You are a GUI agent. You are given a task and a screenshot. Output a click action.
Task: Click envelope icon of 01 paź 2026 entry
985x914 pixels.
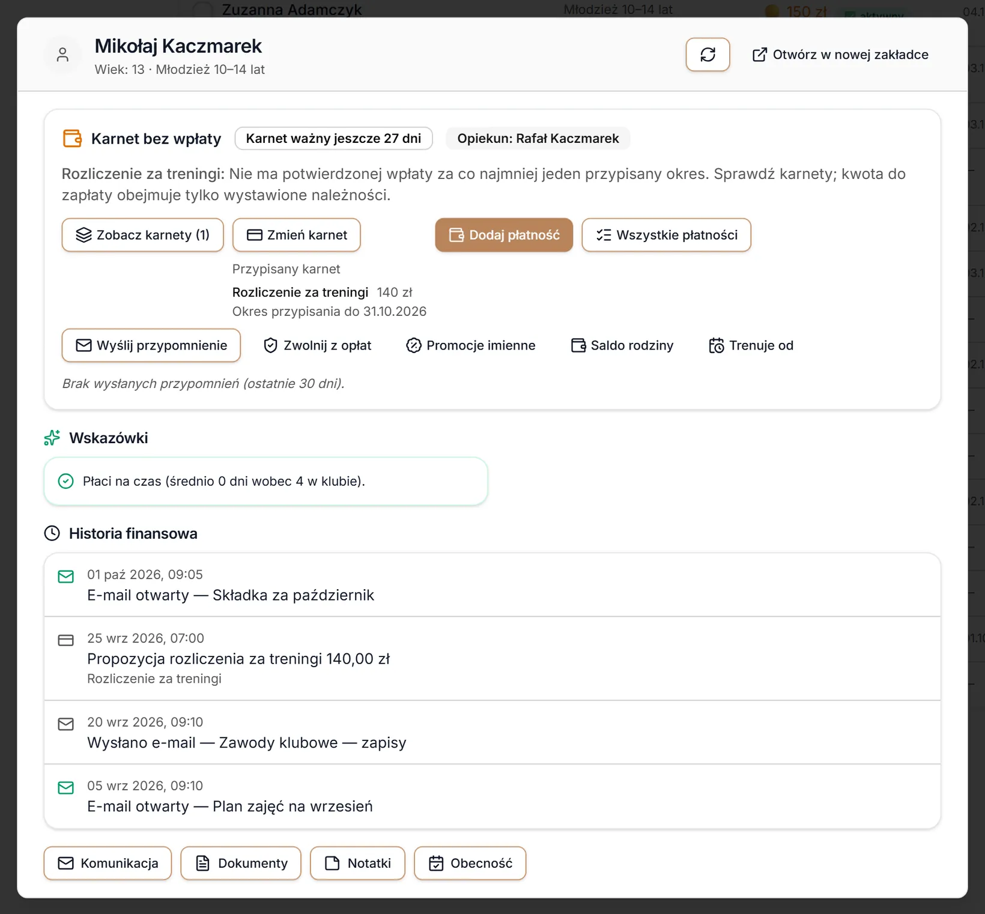pos(65,577)
